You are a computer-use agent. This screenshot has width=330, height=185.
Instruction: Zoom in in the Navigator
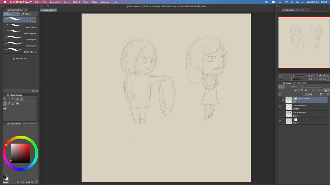pos(317,76)
